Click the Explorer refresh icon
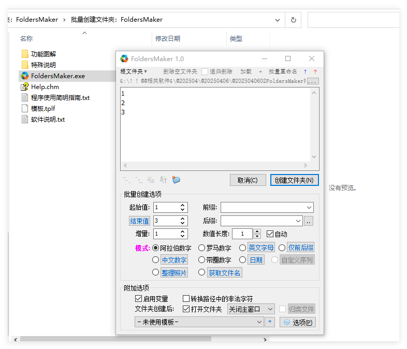This screenshot has width=407, height=349. 293,20
